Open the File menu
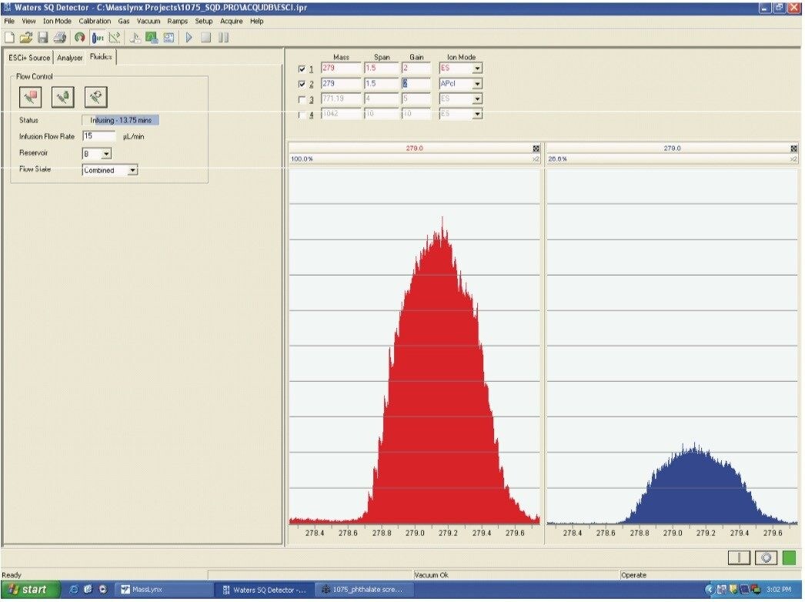 click(9, 21)
